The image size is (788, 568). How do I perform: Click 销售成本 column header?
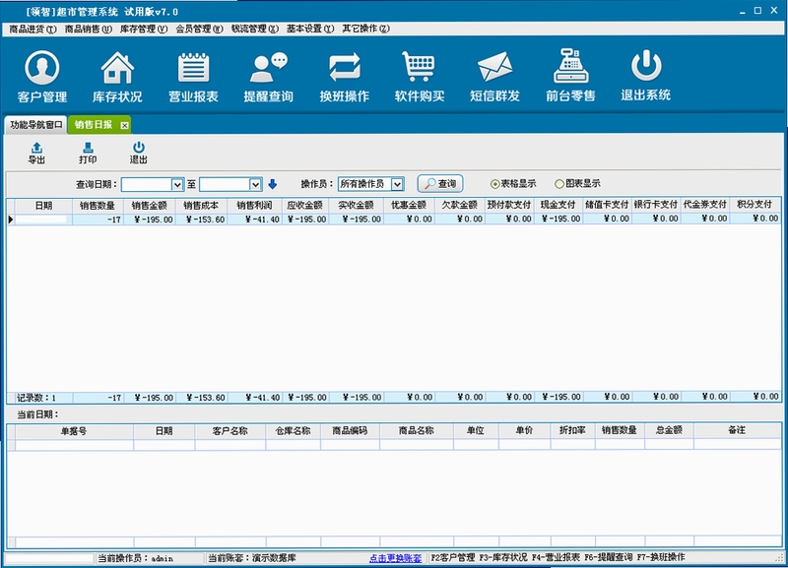click(x=201, y=206)
